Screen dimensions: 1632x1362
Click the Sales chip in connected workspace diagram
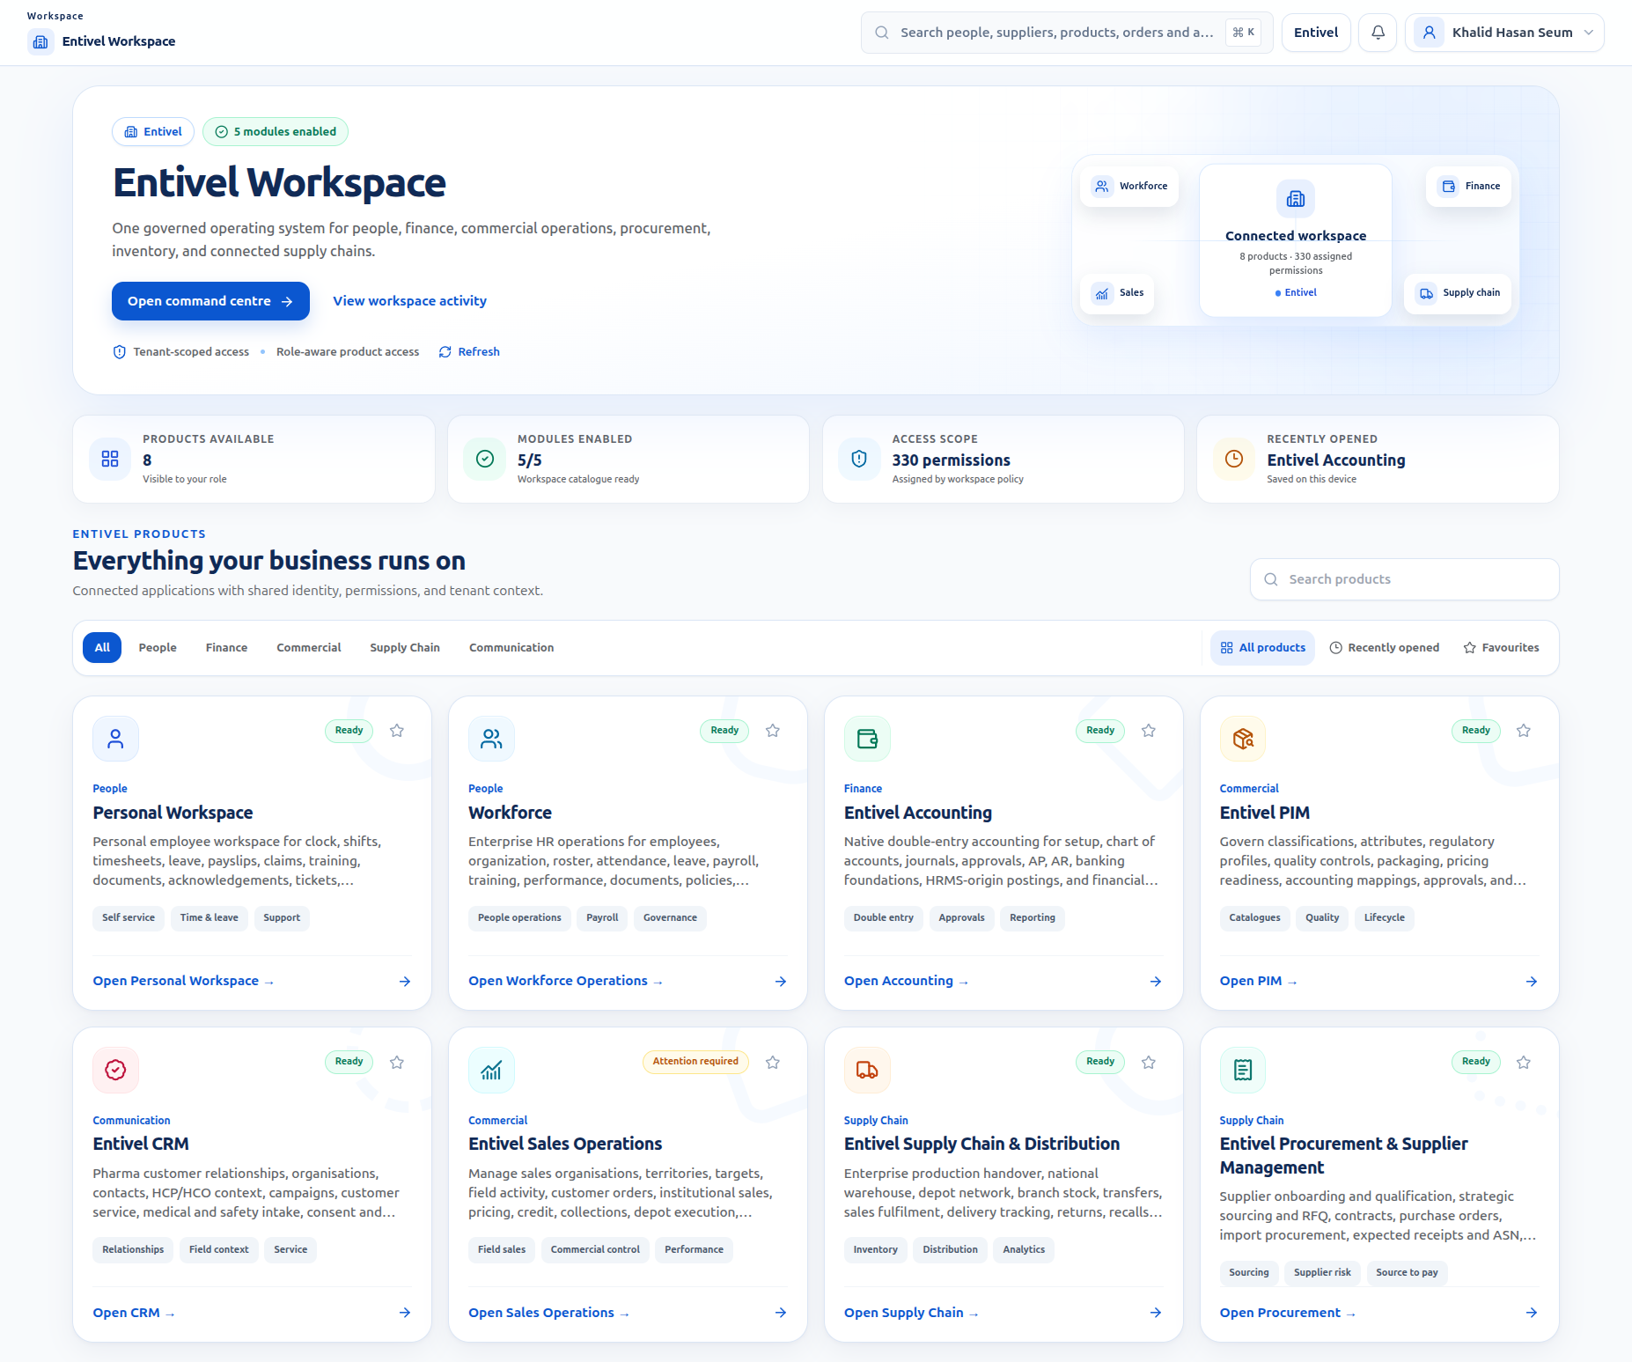[1117, 293]
